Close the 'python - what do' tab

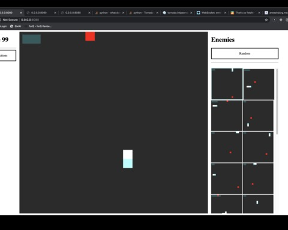pyautogui.click(x=124, y=13)
